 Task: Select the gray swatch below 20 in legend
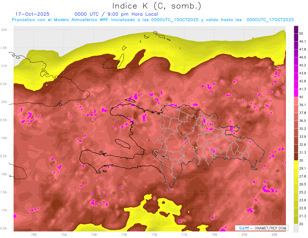coord(296,228)
